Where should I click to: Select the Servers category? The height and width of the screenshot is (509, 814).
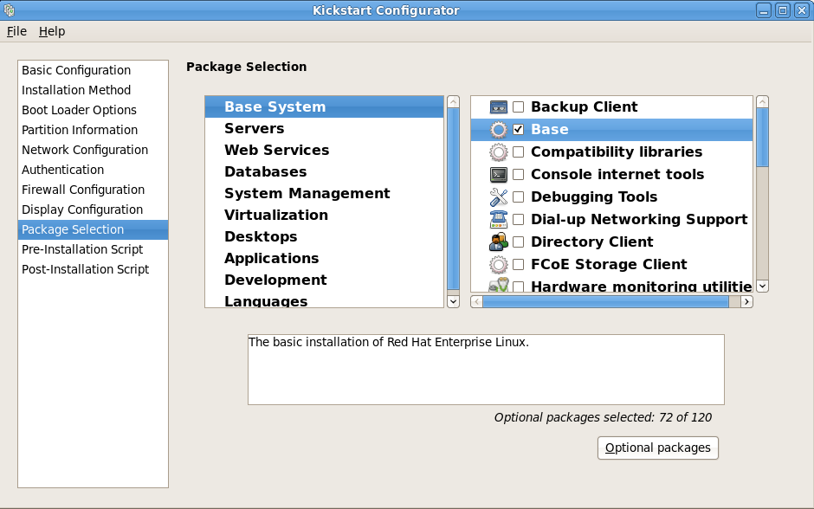[x=325, y=129]
